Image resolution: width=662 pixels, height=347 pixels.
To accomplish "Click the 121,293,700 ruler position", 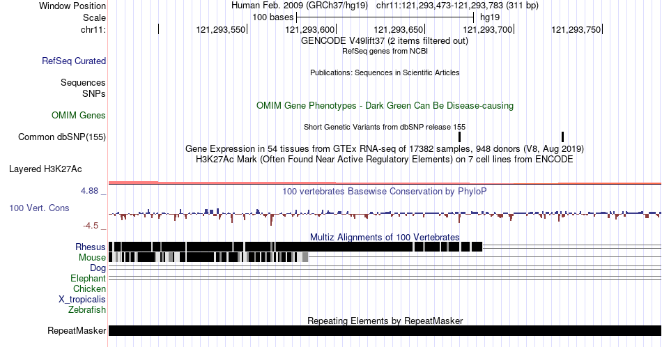I will (488, 29).
